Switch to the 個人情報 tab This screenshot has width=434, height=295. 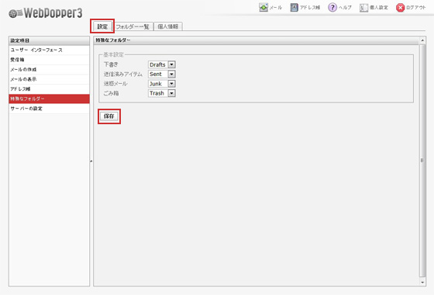(167, 26)
